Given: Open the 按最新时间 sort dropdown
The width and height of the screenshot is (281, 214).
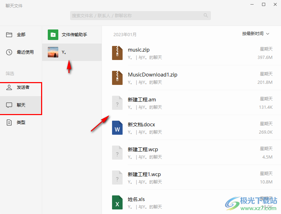Looking at the screenshot, I should coord(253,34).
